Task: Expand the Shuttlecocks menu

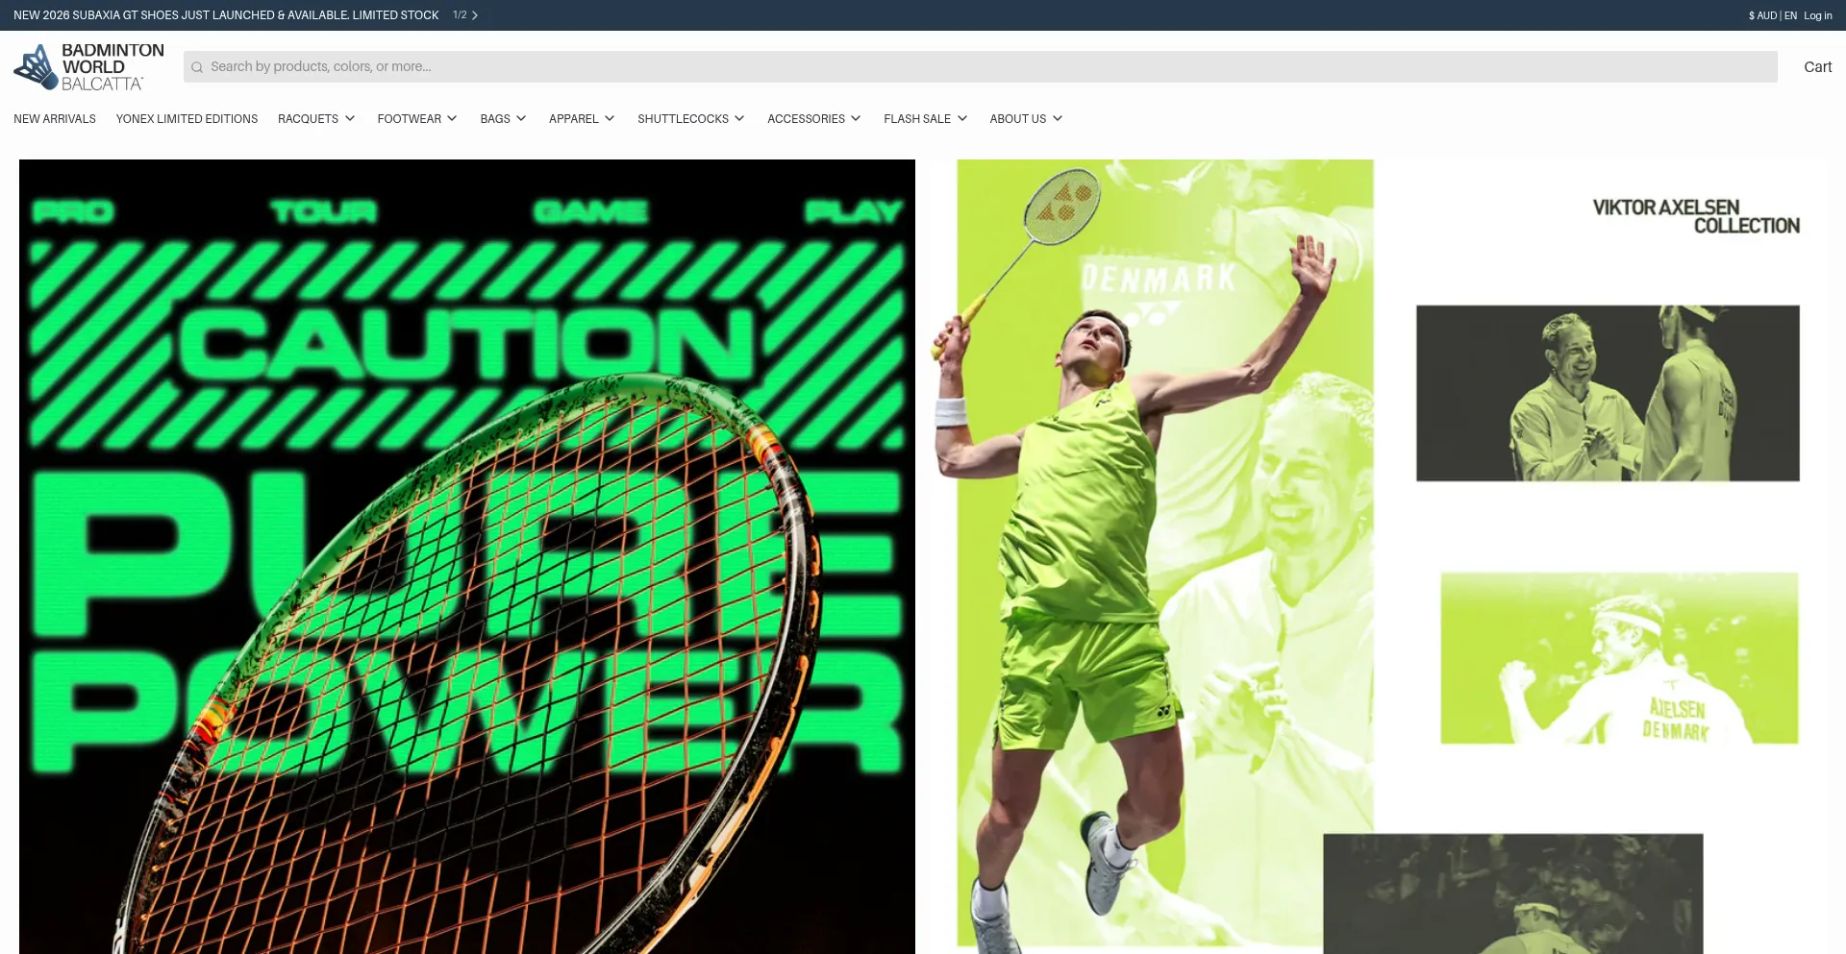Action: [x=690, y=119]
